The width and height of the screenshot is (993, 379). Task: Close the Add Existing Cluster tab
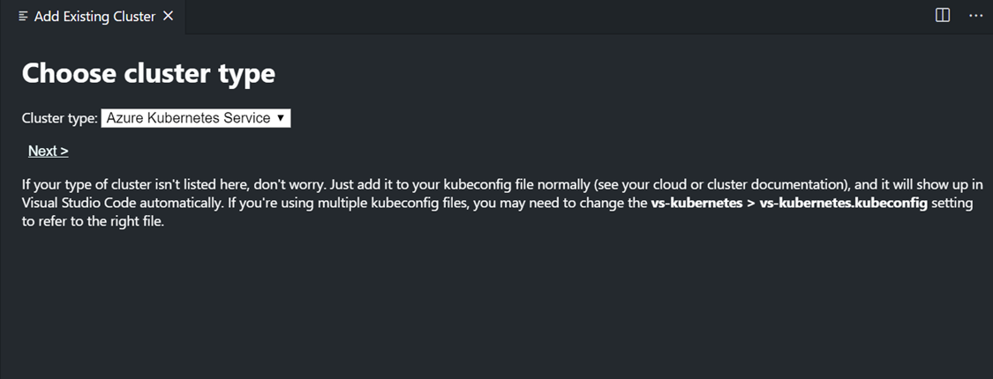point(168,17)
